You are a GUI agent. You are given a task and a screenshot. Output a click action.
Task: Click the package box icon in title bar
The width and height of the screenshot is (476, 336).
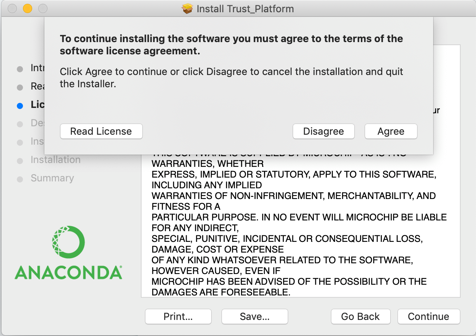coord(187,8)
